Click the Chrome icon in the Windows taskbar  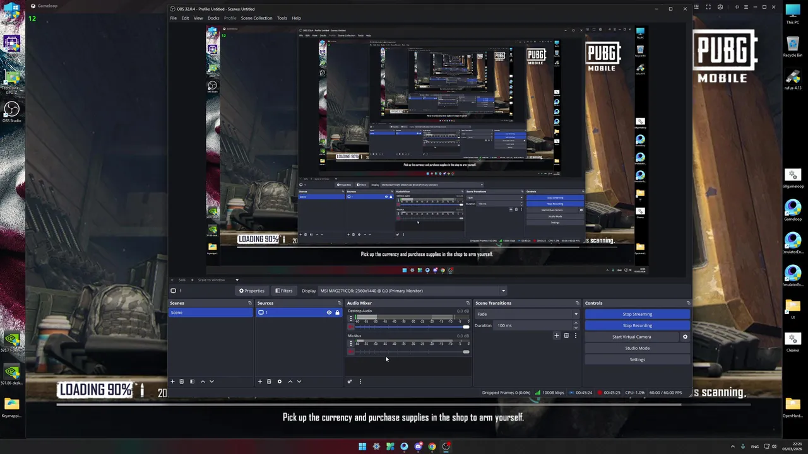click(432, 446)
